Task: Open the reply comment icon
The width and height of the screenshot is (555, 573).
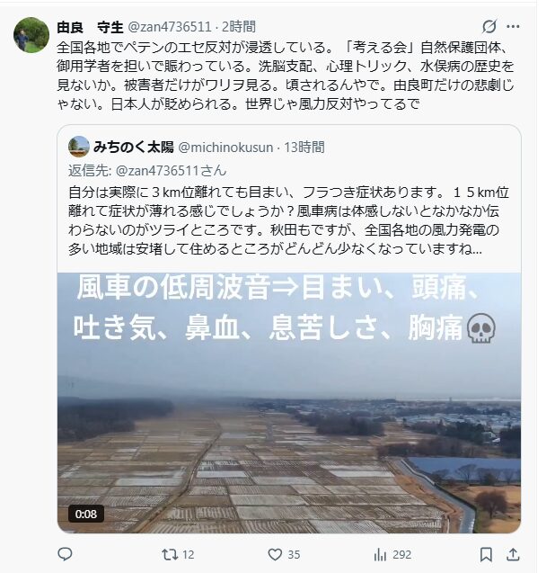Action: point(65,554)
